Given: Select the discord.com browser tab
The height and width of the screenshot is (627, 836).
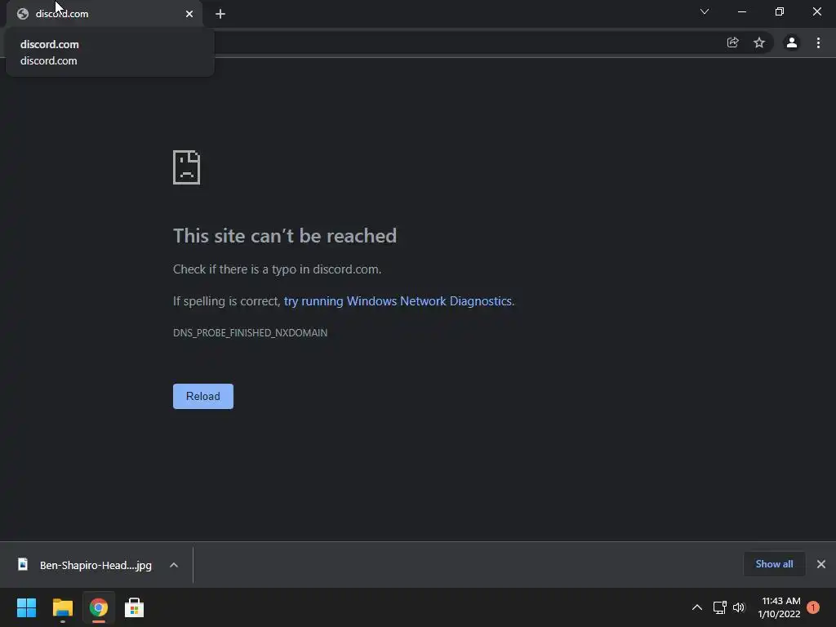Looking at the screenshot, I should point(104,14).
